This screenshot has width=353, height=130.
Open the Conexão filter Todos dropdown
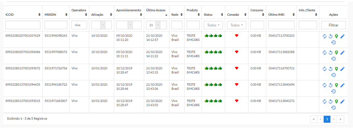(x=237, y=25)
